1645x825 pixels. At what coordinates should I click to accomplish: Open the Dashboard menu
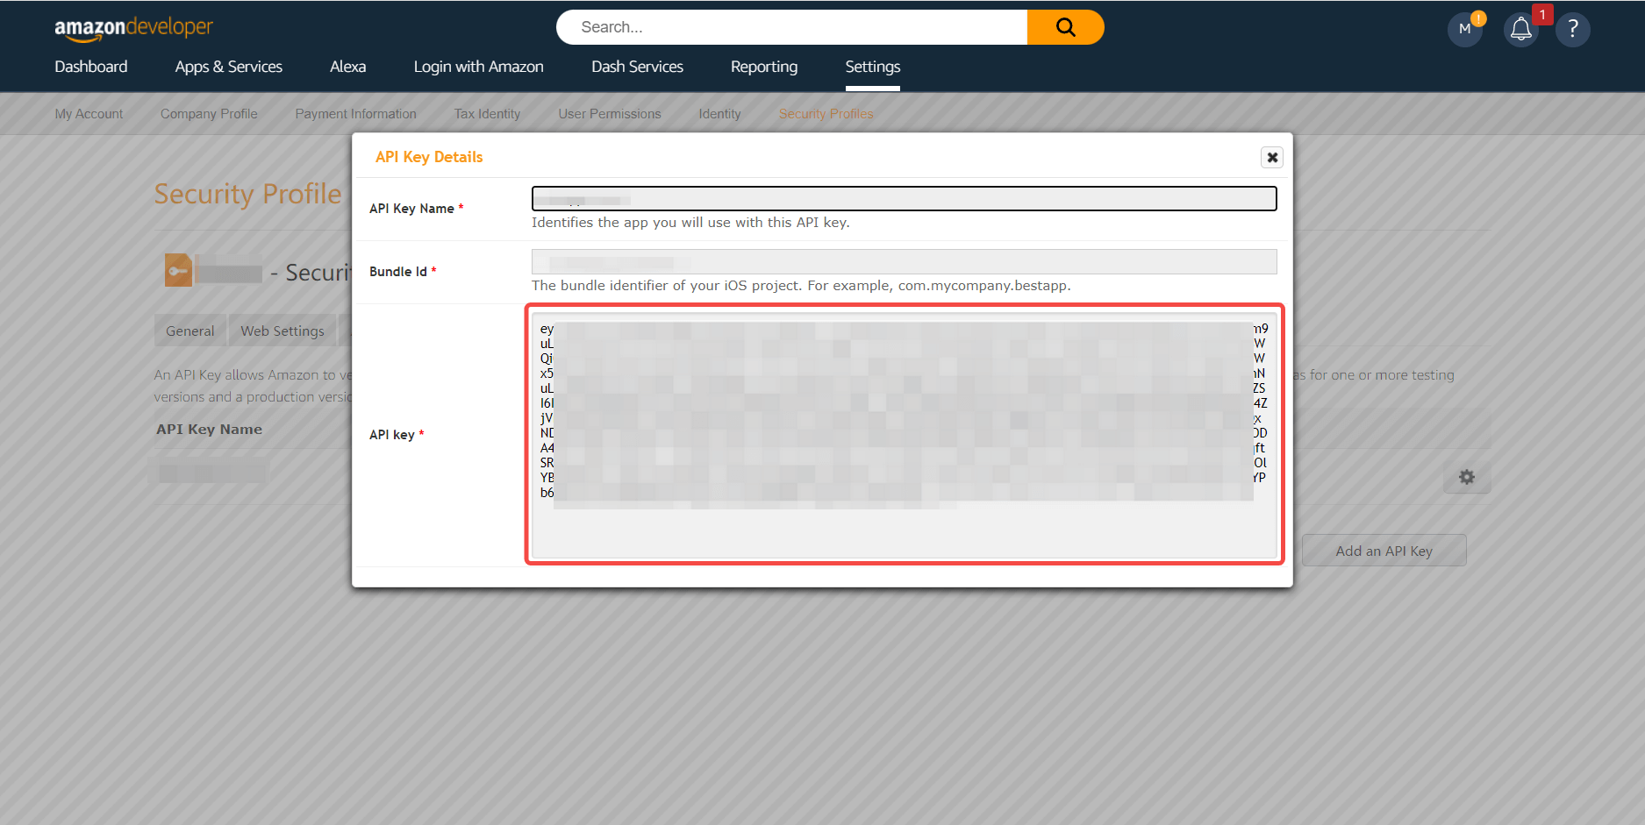[x=90, y=67]
